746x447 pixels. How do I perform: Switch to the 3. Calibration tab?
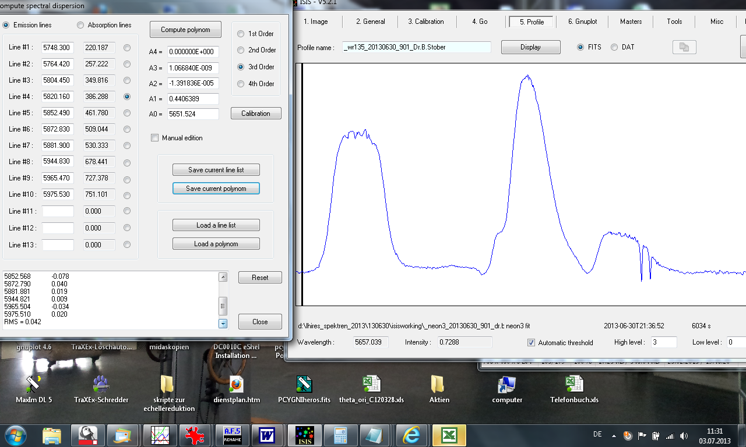[427, 21]
